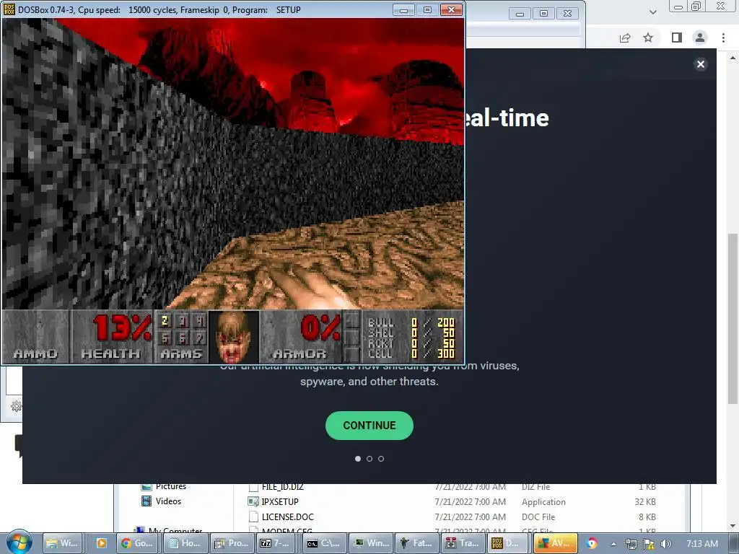This screenshot has height=554, width=739.
Task: Open the media player taskbar icon
Action: (101, 543)
